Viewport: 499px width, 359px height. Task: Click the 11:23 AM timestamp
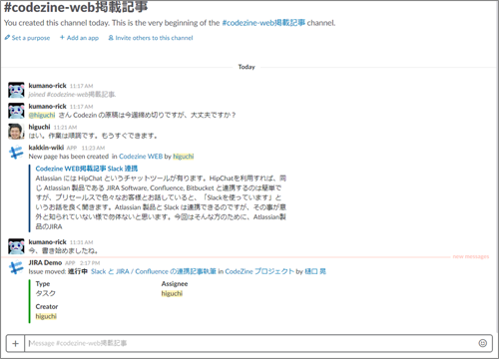pos(93,148)
